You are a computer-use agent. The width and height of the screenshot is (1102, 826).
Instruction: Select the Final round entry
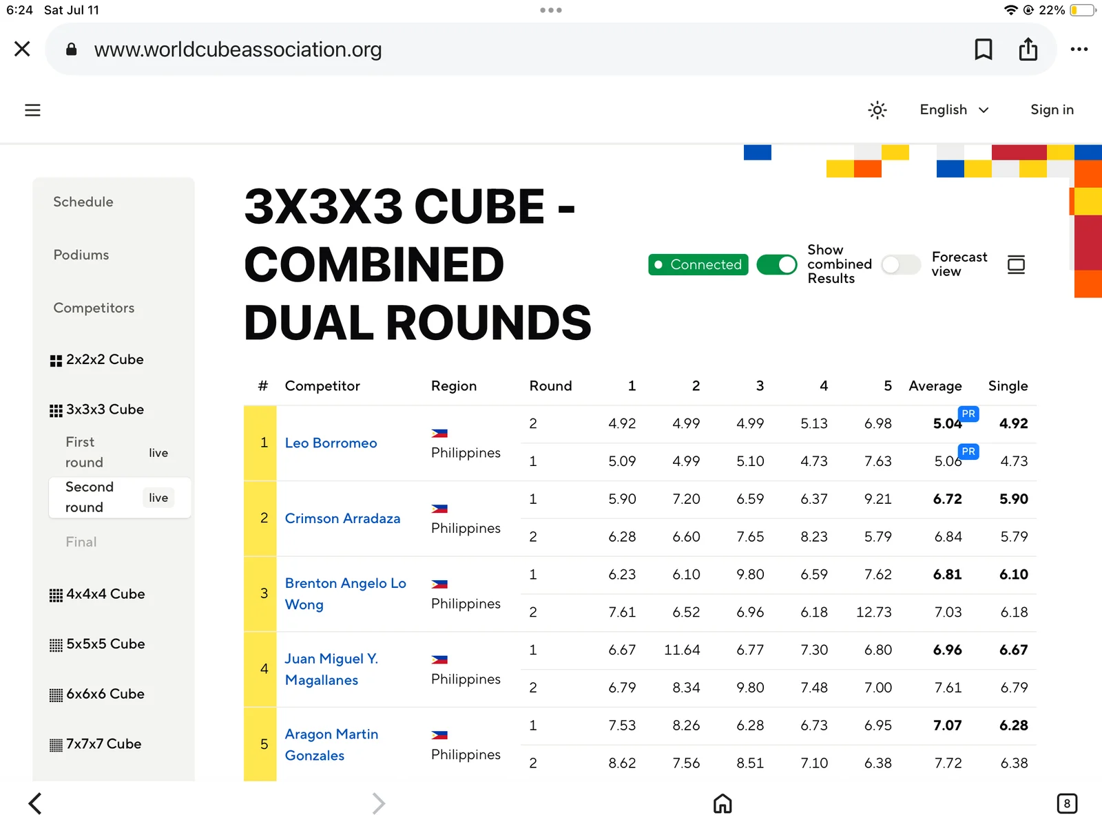(81, 542)
